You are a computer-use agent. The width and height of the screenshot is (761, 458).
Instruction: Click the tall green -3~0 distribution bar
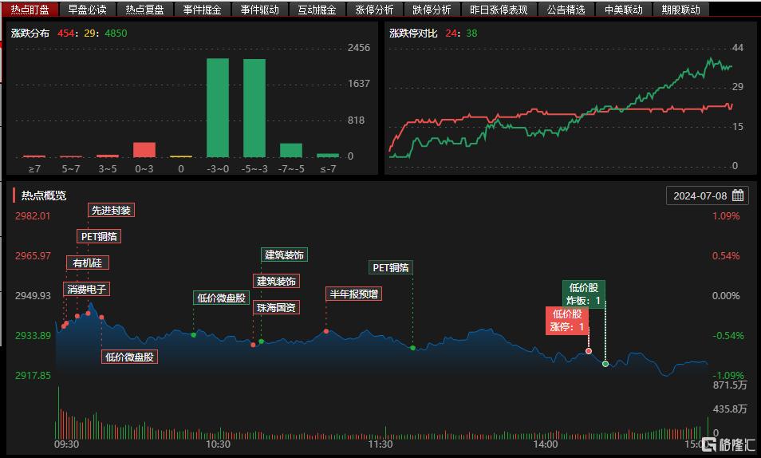click(218, 108)
